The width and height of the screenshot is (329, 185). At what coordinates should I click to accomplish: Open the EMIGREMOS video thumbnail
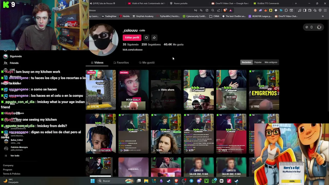pyautogui.click(x=264, y=90)
